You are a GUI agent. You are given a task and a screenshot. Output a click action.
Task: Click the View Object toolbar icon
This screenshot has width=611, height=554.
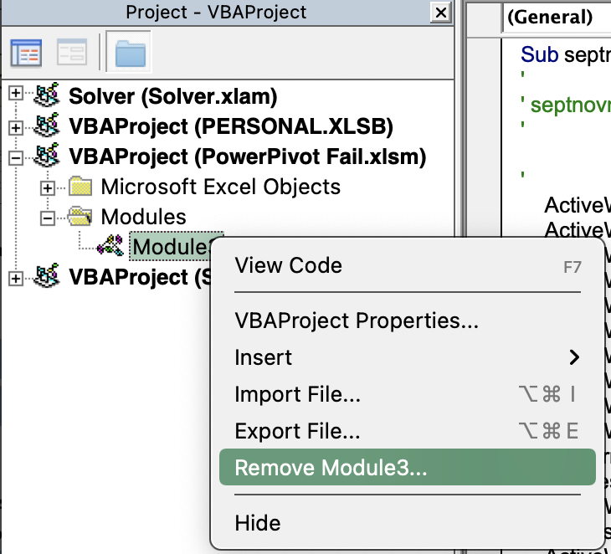tap(72, 53)
